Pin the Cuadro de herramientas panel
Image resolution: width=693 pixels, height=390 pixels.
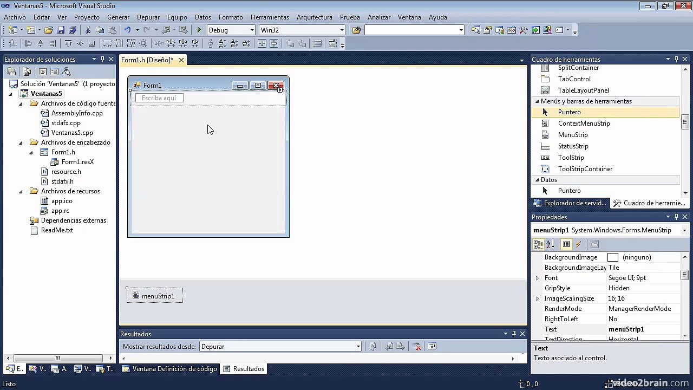click(676, 59)
